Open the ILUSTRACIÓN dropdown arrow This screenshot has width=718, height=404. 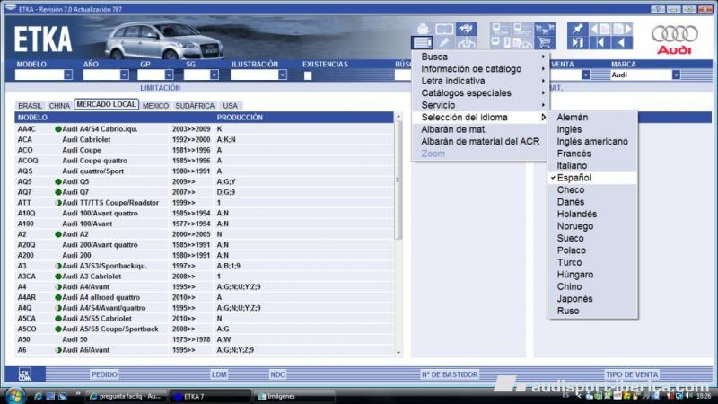[283, 75]
